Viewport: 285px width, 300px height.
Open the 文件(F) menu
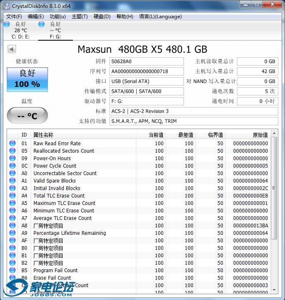coord(14,17)
